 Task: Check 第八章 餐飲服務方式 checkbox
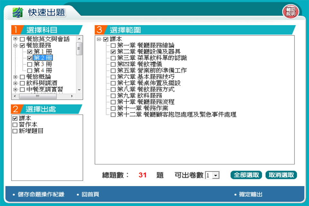pyautogui.click(x=113, y=89)
